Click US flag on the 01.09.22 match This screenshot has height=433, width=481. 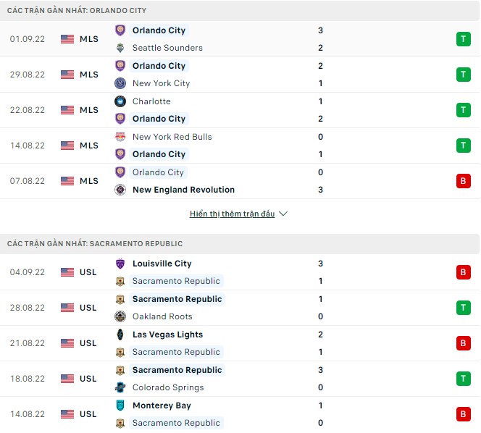pos(67,39)
